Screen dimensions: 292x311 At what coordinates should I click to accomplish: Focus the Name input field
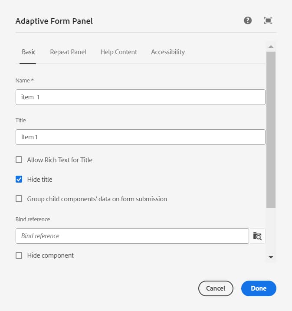coord(140,97)
